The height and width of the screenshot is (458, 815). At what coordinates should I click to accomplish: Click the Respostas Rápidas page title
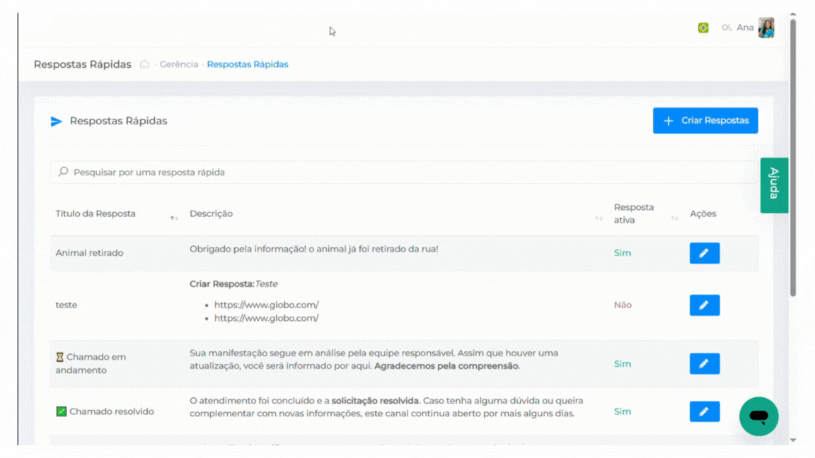click(x=83, y=64)
